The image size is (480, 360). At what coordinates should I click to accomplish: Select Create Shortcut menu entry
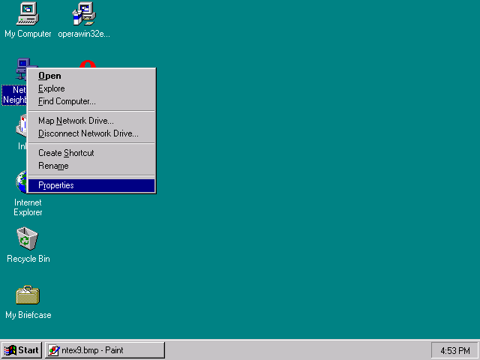[91, 153]
